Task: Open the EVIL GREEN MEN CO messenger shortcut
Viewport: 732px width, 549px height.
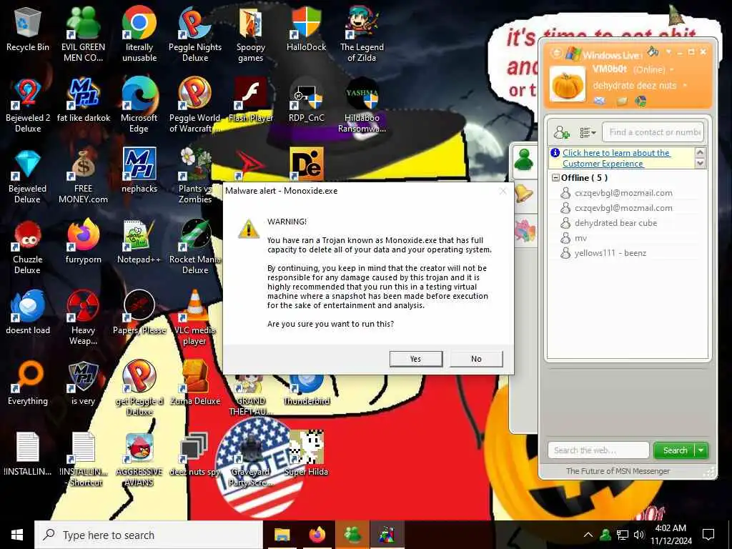Action: (x=83, y=34)
